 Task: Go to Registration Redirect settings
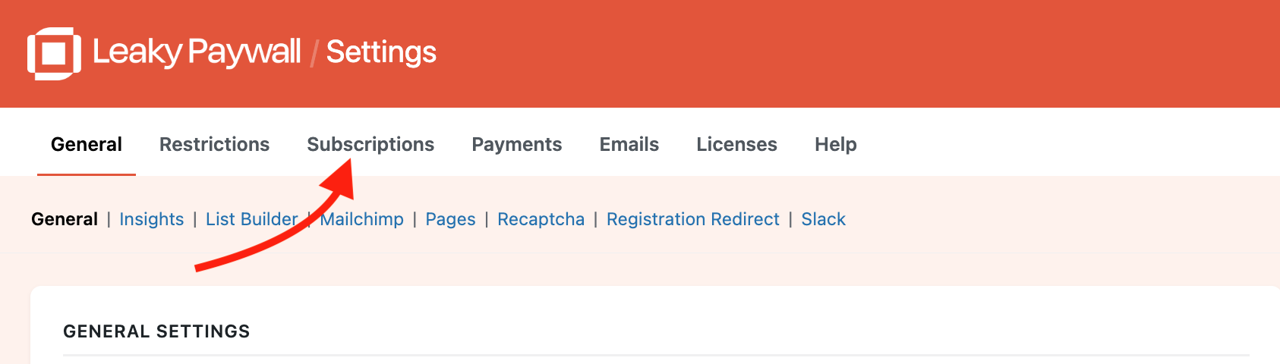pos(693,219)
